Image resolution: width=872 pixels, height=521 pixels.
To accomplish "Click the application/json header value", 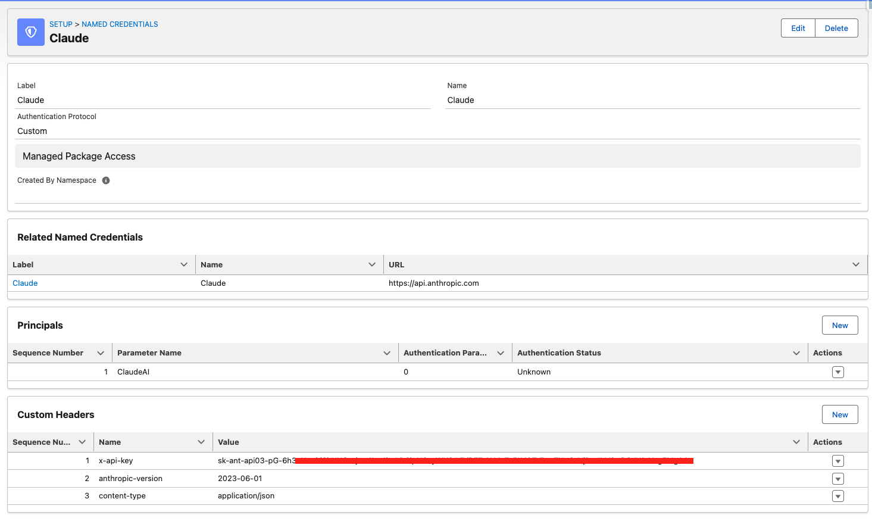I will coord(246,496).
